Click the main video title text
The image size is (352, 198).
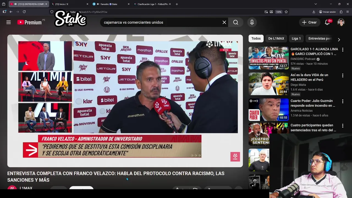click(x=116, y=177)
